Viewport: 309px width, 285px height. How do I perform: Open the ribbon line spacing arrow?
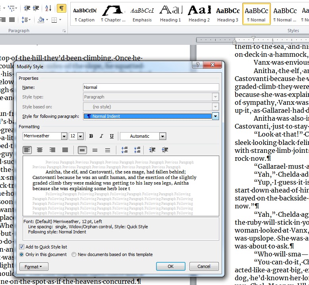click(x=29, y=20)
